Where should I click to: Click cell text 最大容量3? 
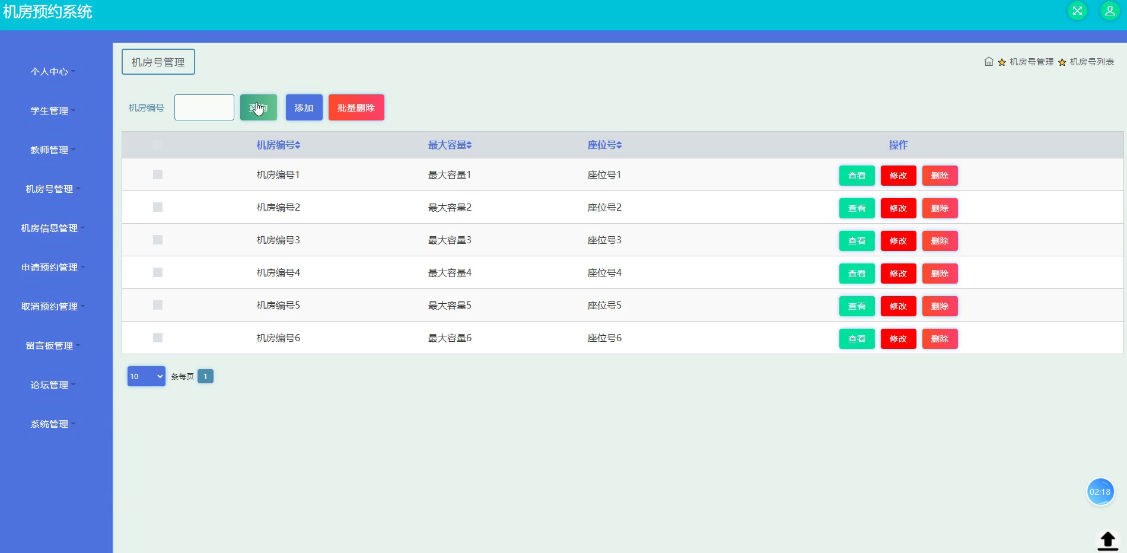tap(450, 240)
